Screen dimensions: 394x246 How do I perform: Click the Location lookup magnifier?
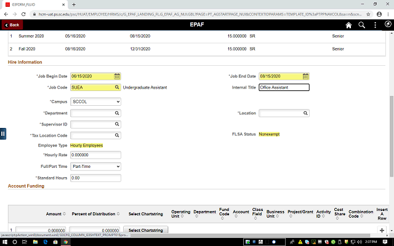coord(305,113)
